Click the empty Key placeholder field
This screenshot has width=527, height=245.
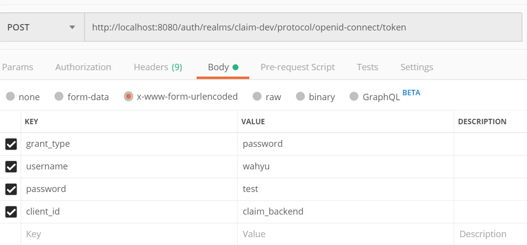128,234
